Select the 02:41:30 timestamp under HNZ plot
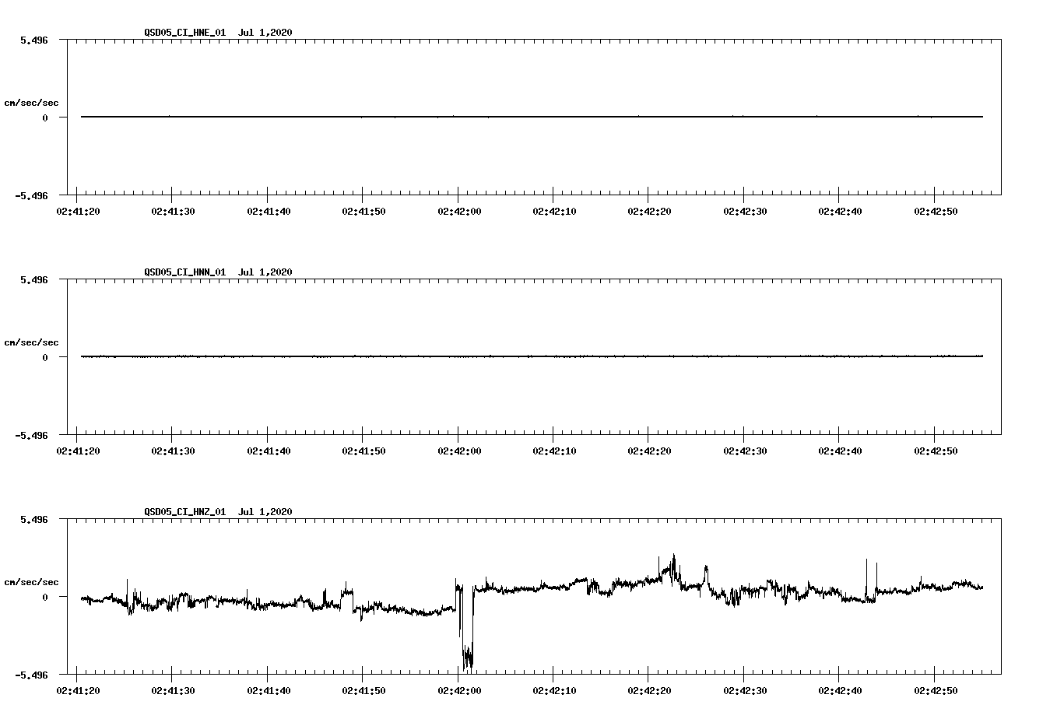Screen dimensions: 1057x719 (173, 690)
